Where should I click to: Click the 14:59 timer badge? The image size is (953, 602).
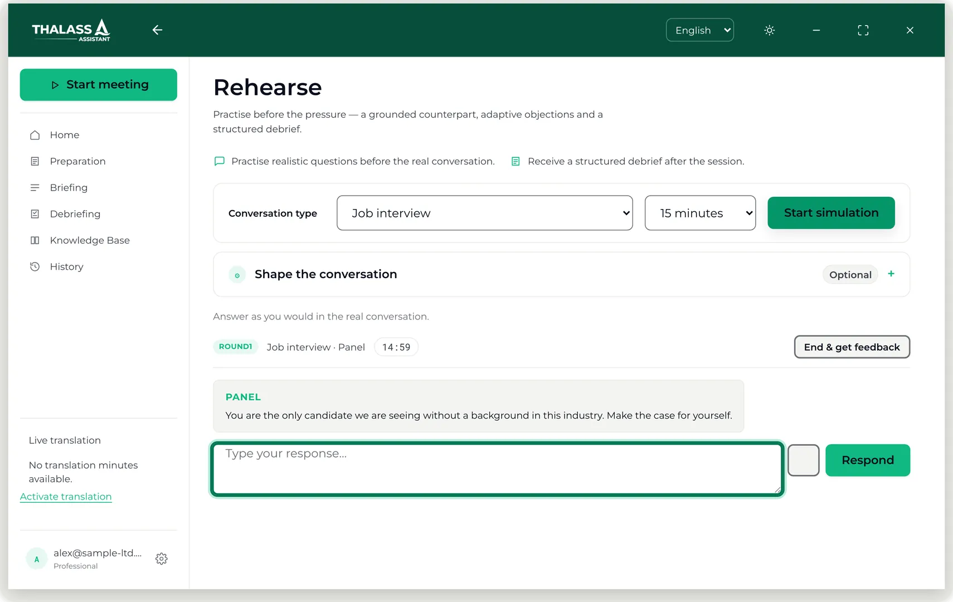pos(396,347)
